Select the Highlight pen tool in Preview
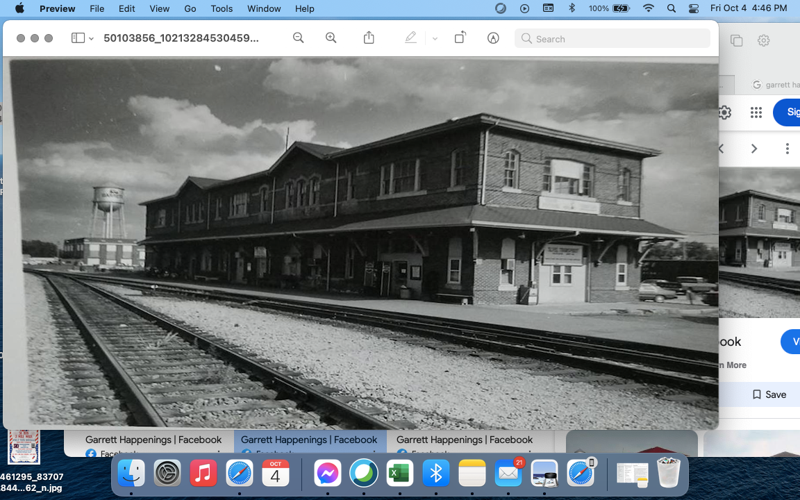Screen dimensions: 800x500 coord(410,37)
